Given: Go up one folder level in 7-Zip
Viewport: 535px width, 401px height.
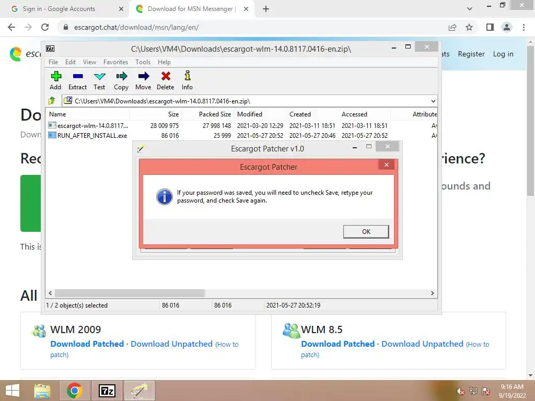Looking at the screenshot, I should click(x=52, y=101).
